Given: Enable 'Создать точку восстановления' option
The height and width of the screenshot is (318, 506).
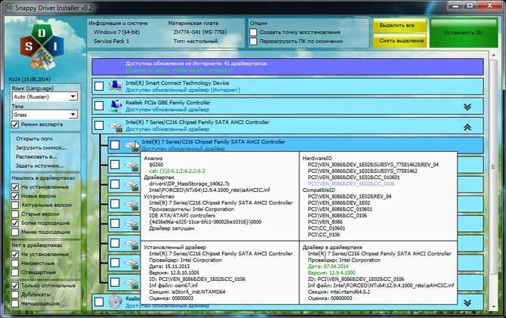Looking at the screenshot, I should [x=254, y=32].
